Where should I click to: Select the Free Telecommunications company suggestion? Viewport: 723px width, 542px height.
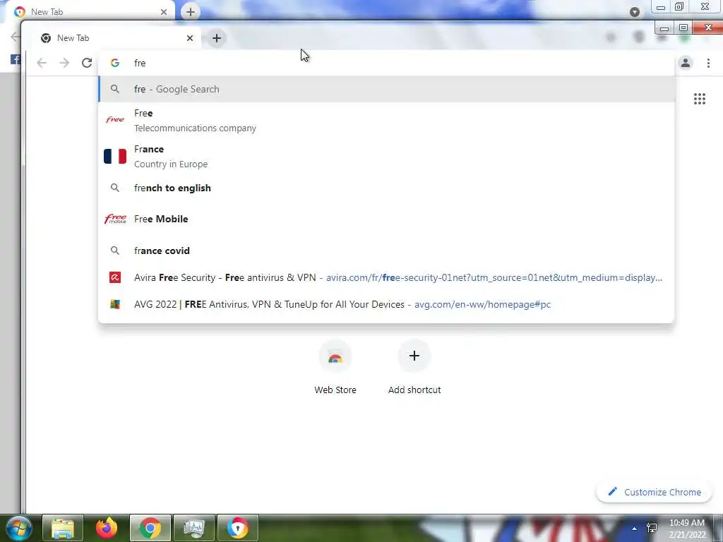click(x=386, y=120)
